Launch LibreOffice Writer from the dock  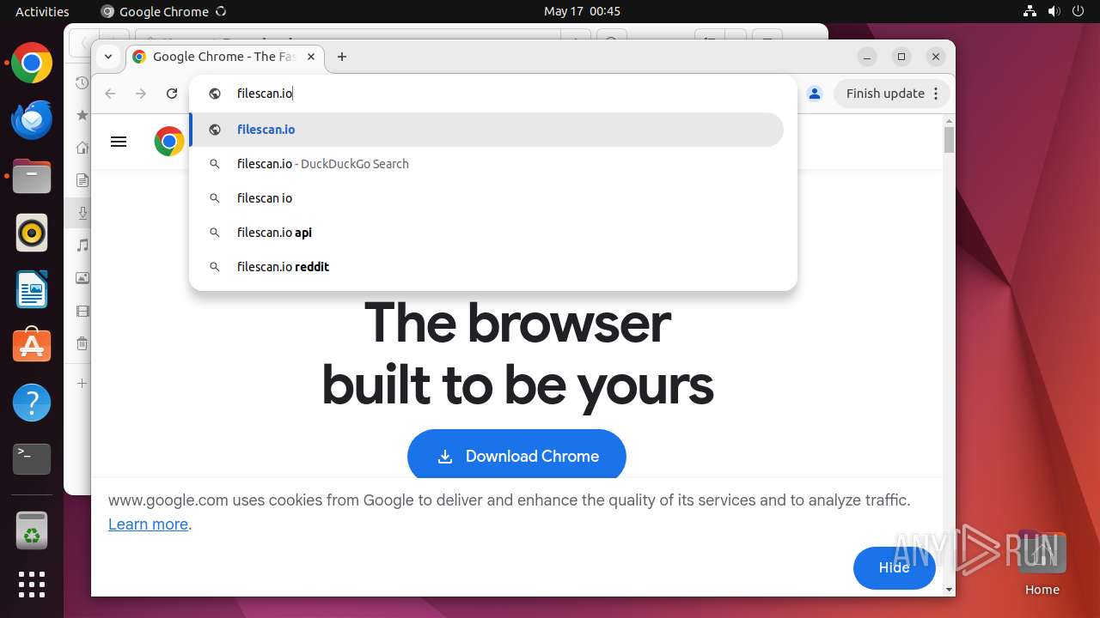[x=32, y=289]
